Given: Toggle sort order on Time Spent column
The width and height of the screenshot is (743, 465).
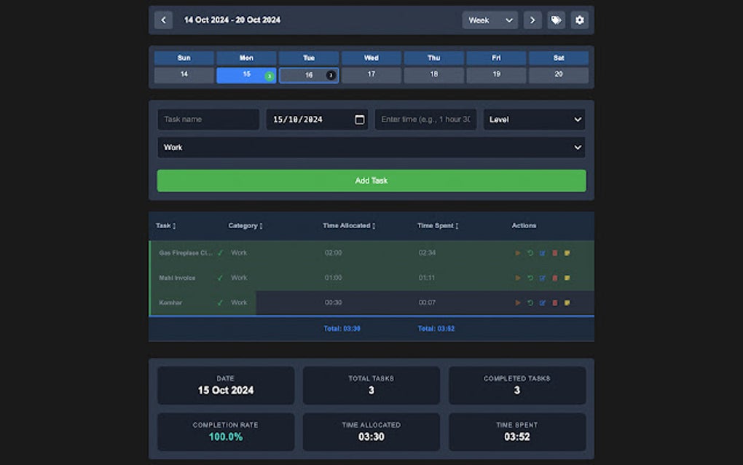Looking at the screenshot, I should point(457,226).
